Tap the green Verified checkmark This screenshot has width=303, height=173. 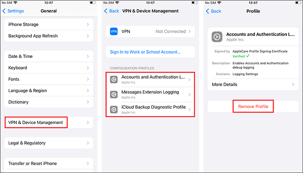[x=248, y=56]
